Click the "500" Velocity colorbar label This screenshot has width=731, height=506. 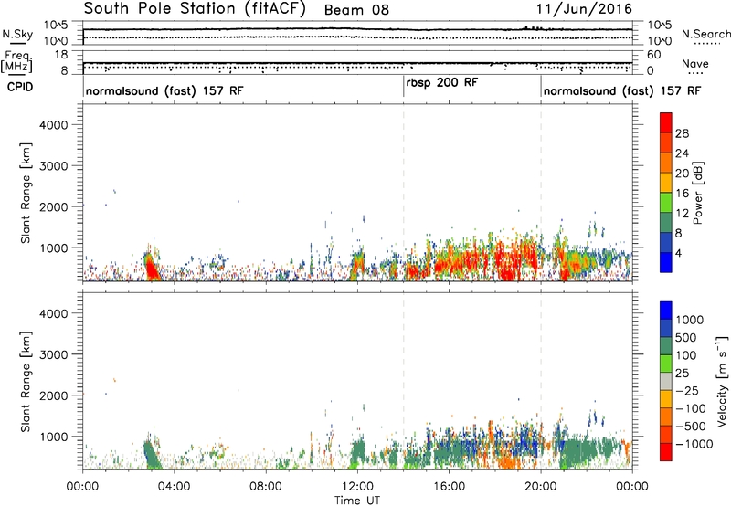685,337
